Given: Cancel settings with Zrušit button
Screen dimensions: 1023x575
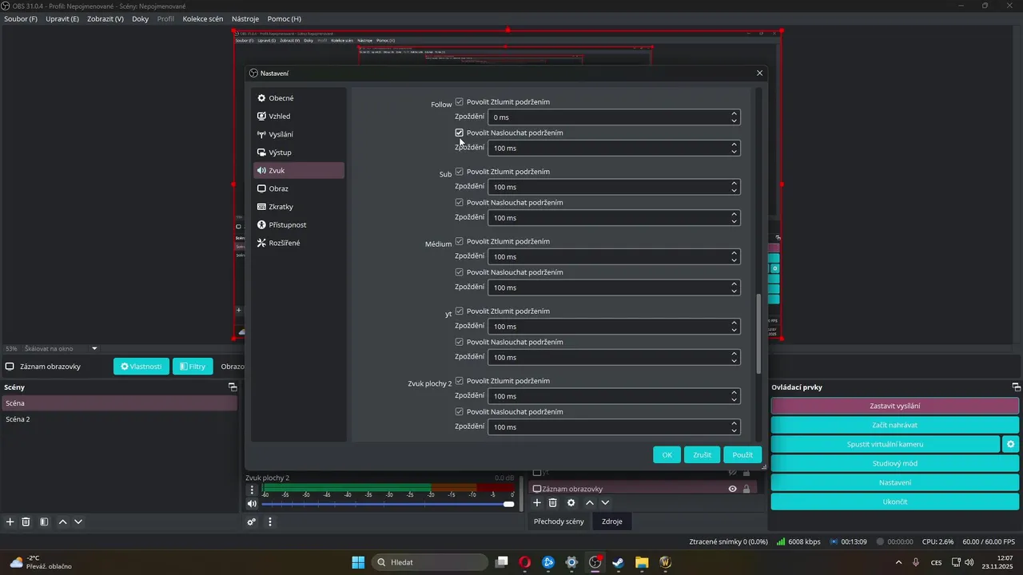Looking at the screenshot, I should tap(703, 454).
